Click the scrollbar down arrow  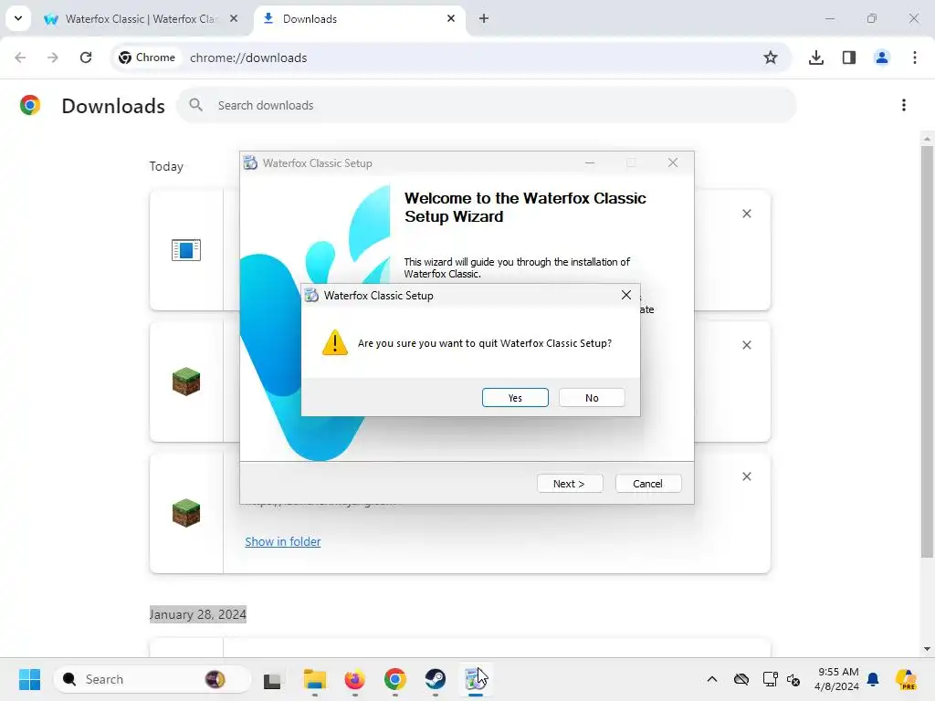[x=927, y=649]
